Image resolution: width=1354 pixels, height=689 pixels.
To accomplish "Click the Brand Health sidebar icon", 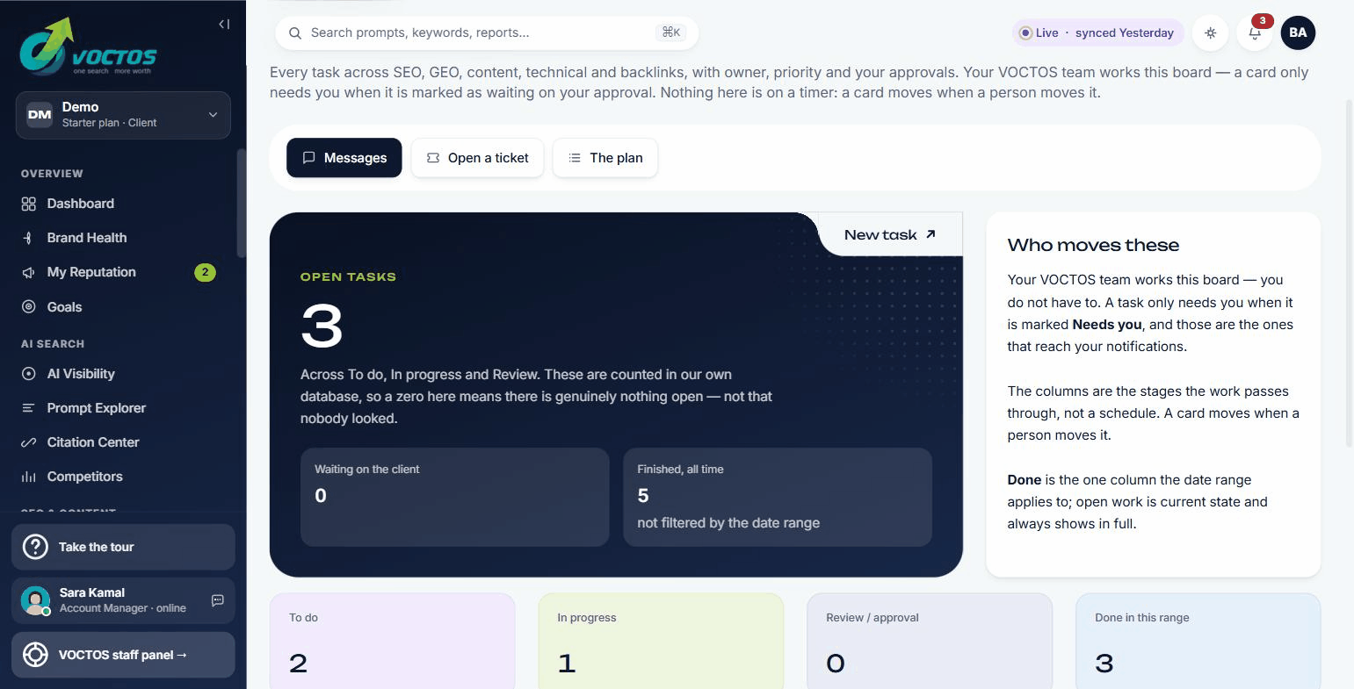I will click(28, 238).
